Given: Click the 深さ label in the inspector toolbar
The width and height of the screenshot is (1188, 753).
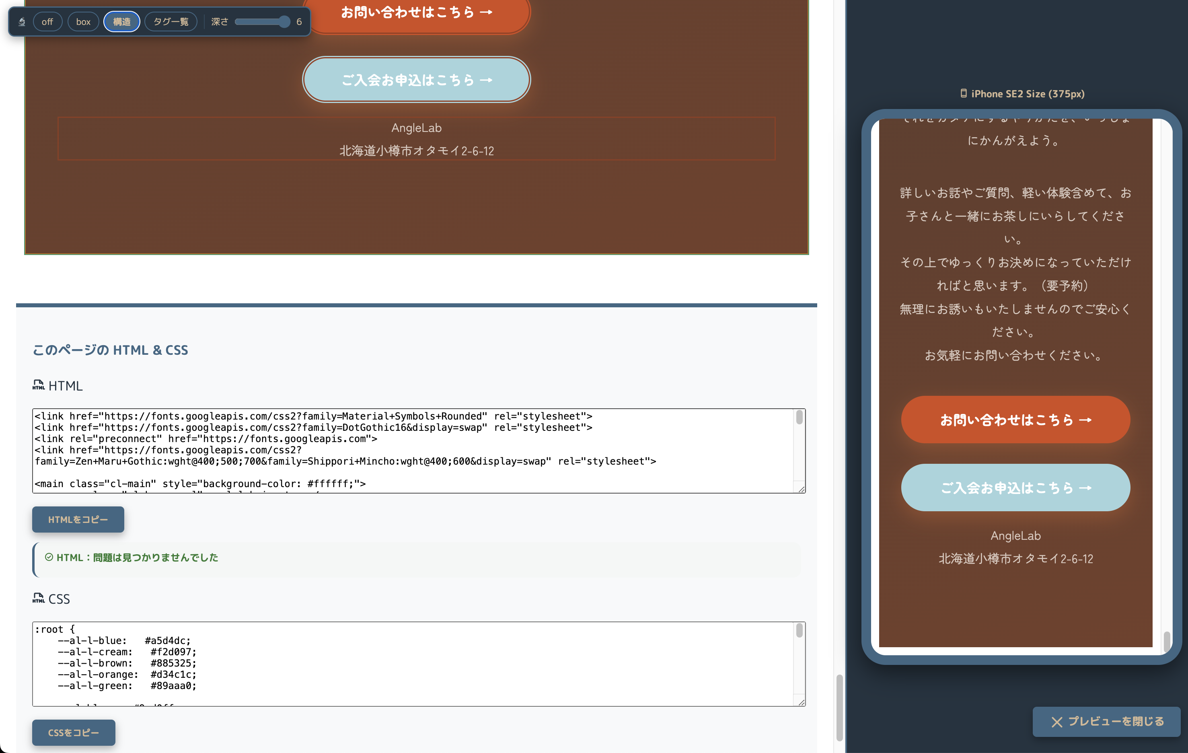Looking at the screenshot, I should tap(220, 22).
